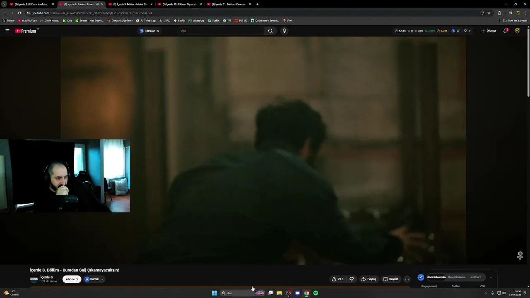
Task: Open File Explorer from the taskbar
Action: pos(279,293)
